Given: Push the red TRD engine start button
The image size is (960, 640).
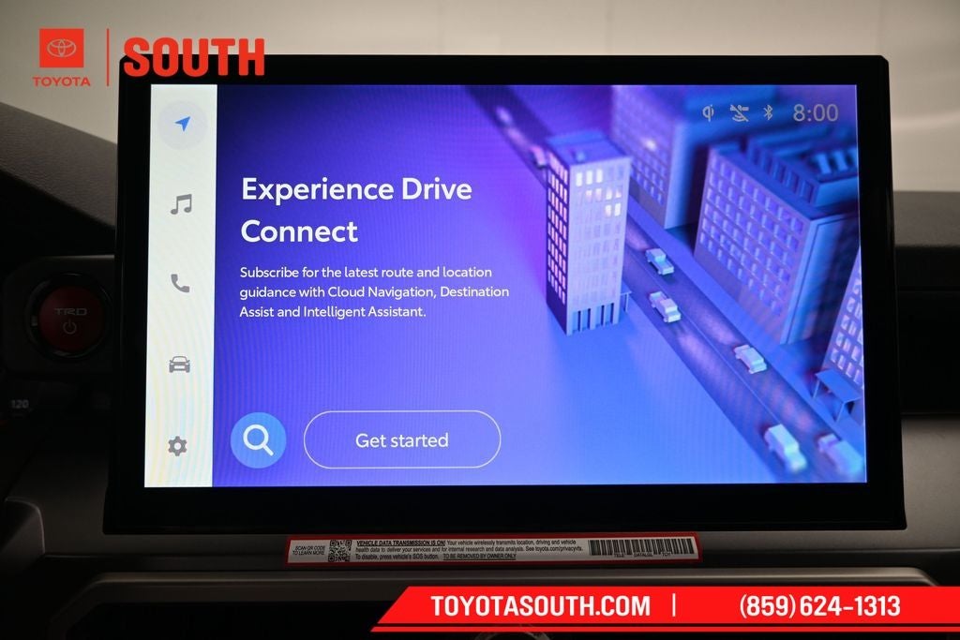Looking at the screenshot, I should tap(71, 319).
